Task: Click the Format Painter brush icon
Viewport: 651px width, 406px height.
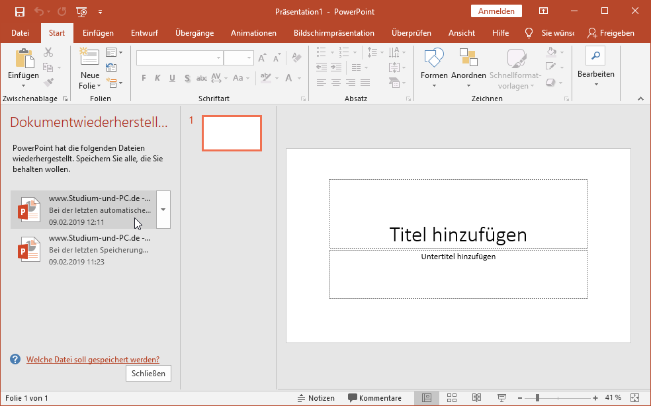Action: click(48, 83)
